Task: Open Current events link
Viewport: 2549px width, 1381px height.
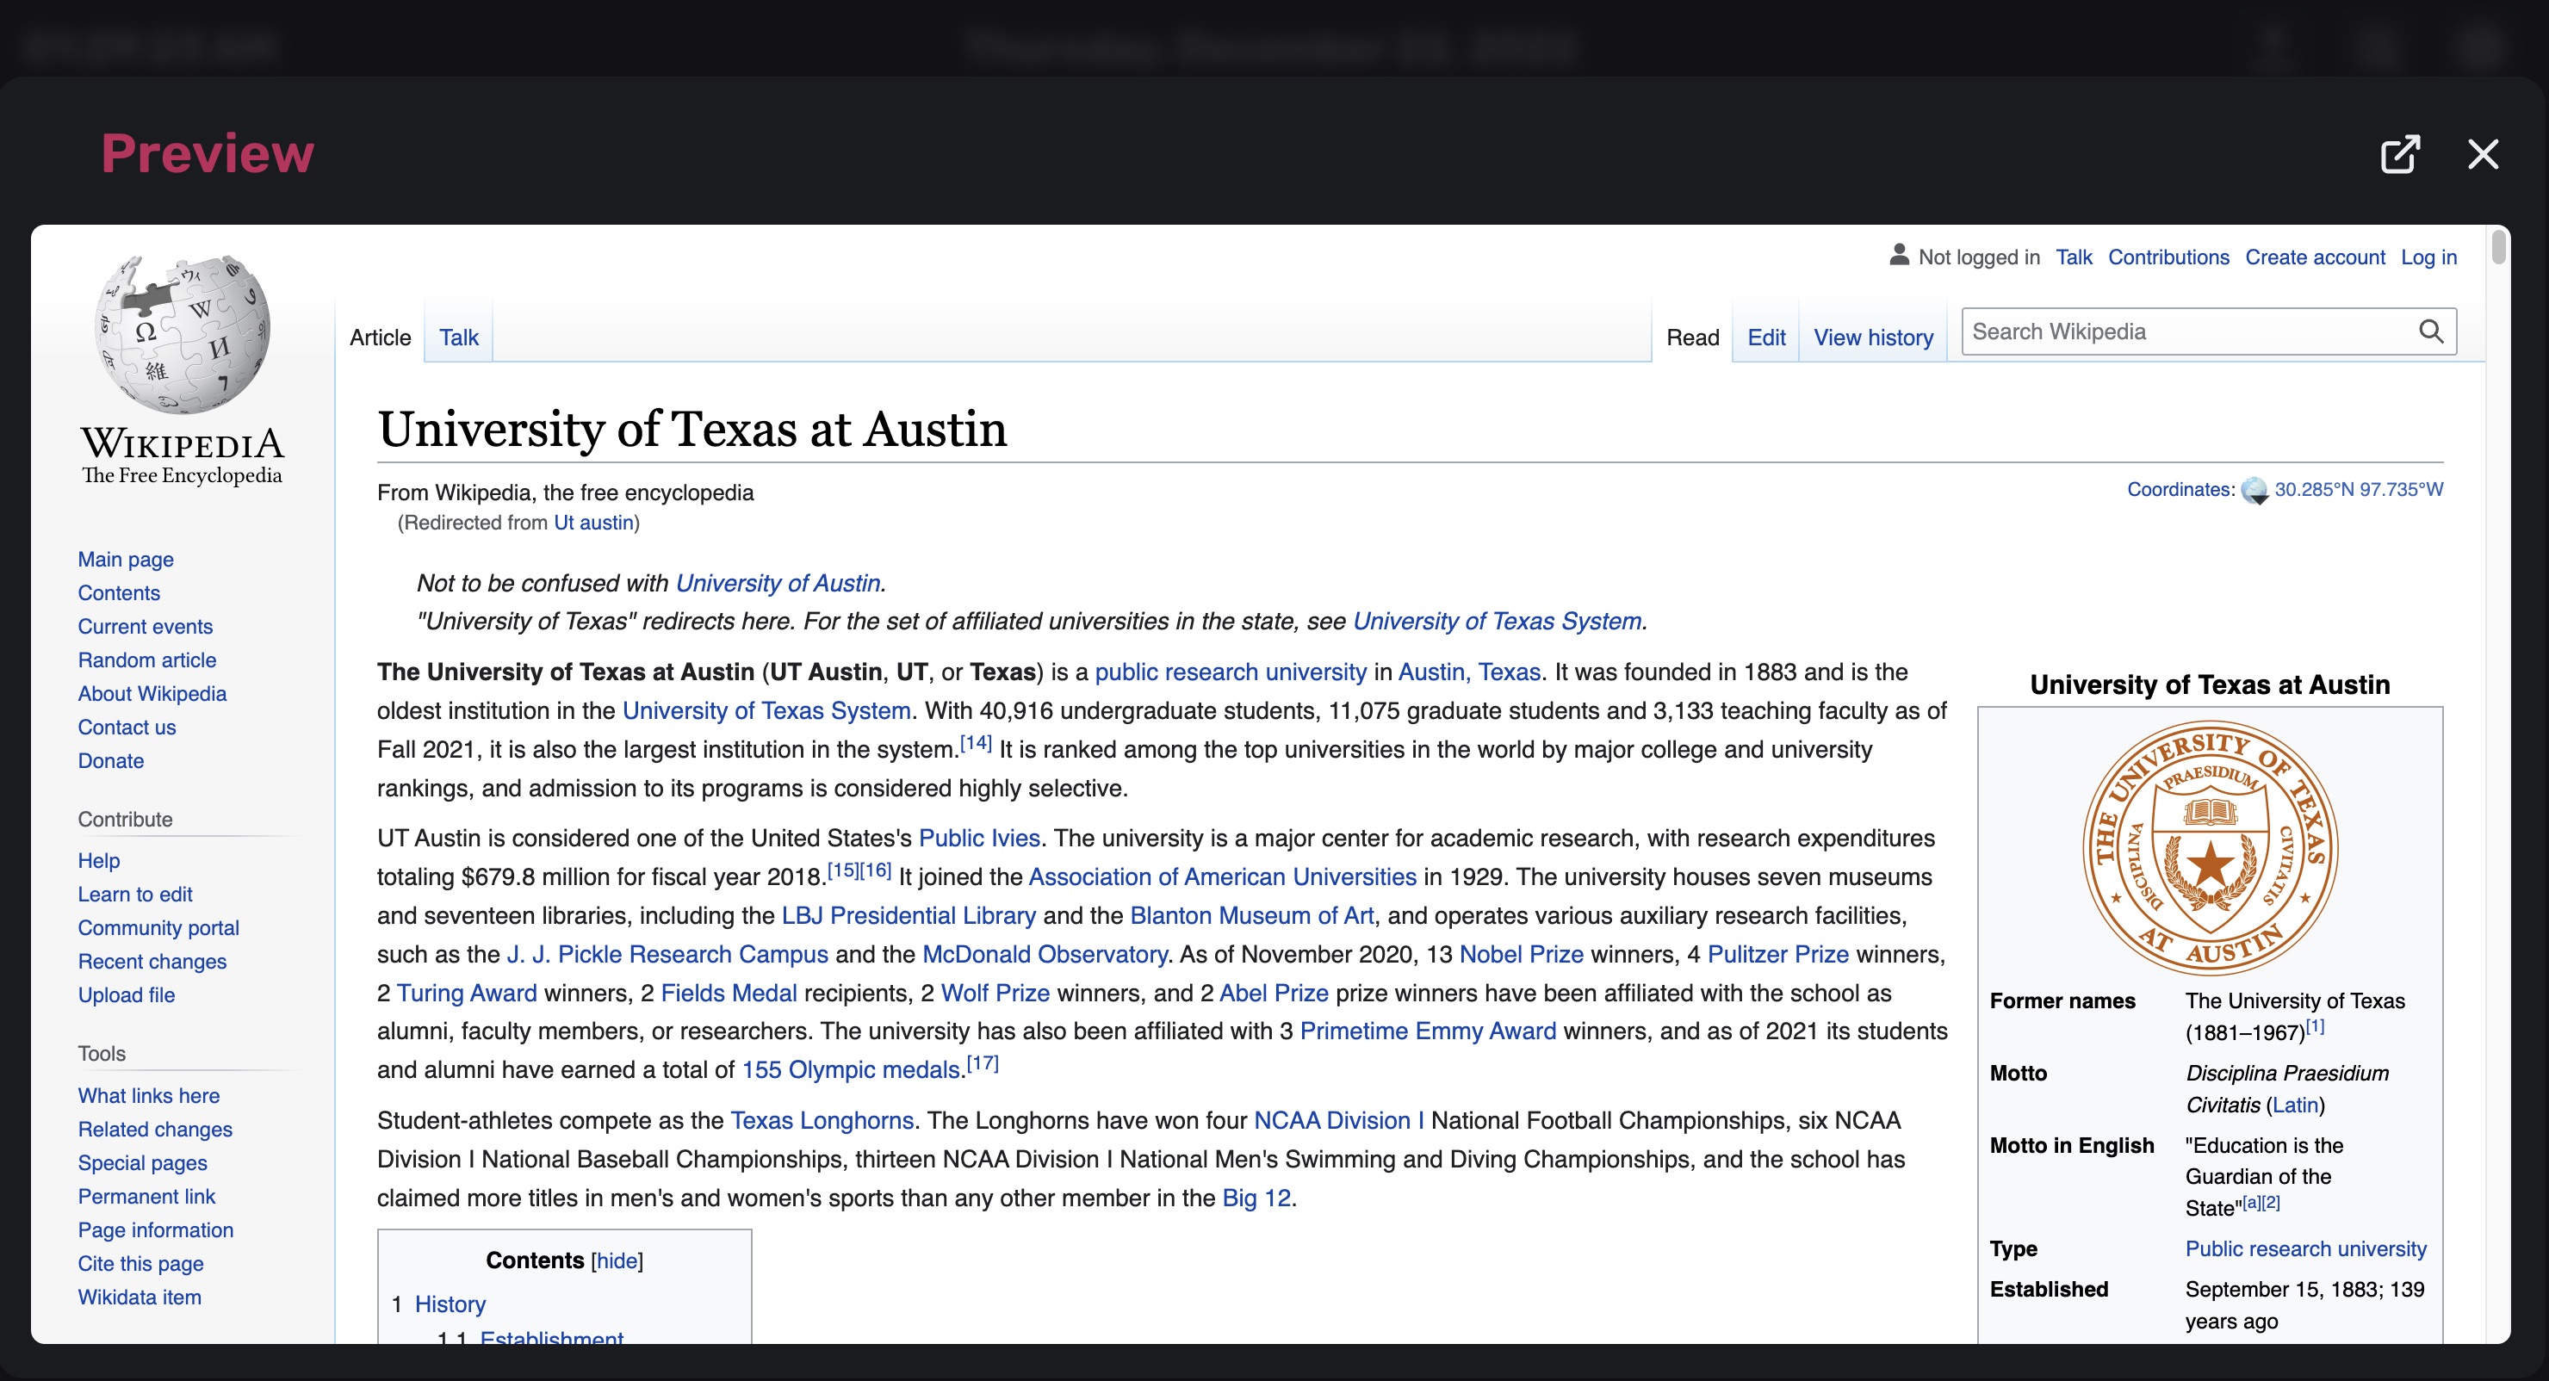Action: click(x=146, y=626)
